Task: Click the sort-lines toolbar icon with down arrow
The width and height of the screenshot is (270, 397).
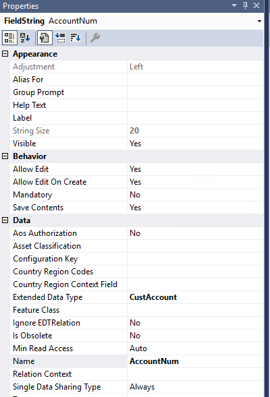Action: tap(76, 38)
